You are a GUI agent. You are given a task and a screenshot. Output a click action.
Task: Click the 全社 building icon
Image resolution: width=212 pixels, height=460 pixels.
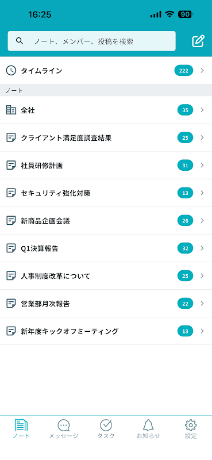[11, 110]
